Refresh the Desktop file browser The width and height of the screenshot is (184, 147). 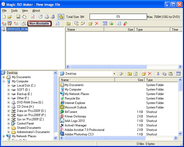(x=136, y=74)
